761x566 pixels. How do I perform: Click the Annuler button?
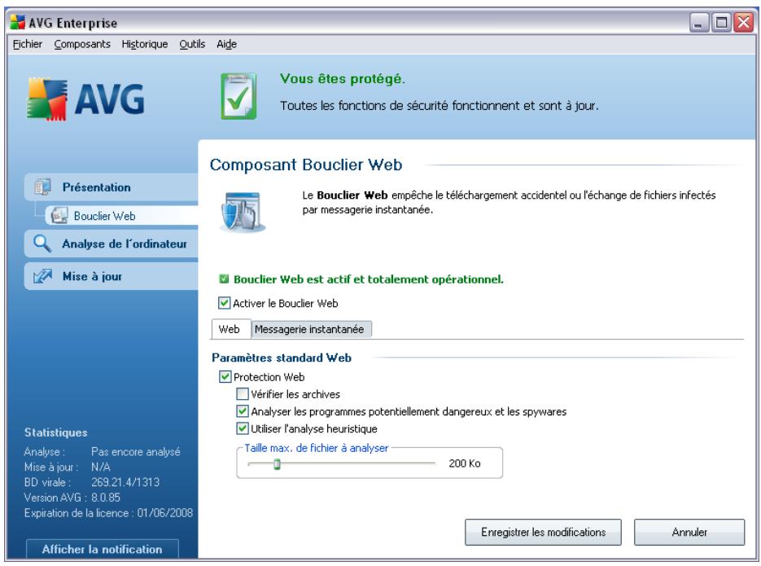pos(689,532)
